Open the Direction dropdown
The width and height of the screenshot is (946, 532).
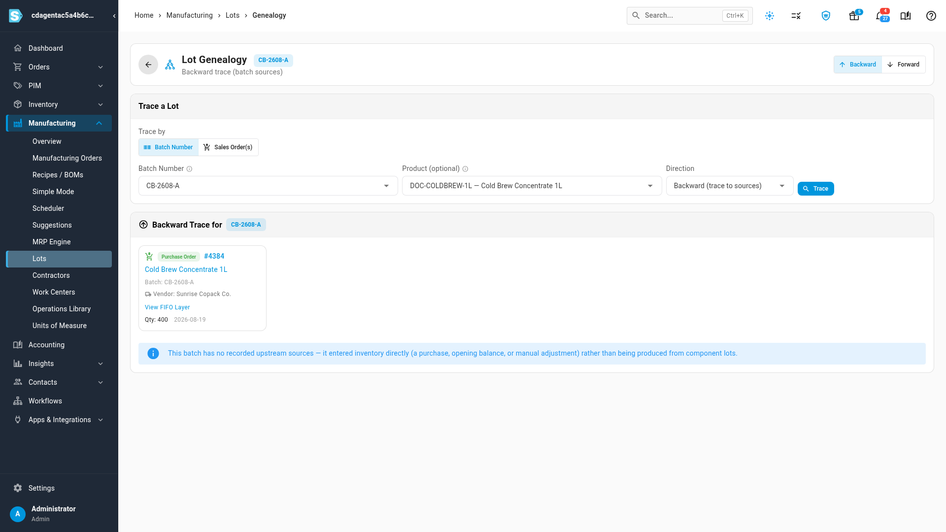coord(730,186)
